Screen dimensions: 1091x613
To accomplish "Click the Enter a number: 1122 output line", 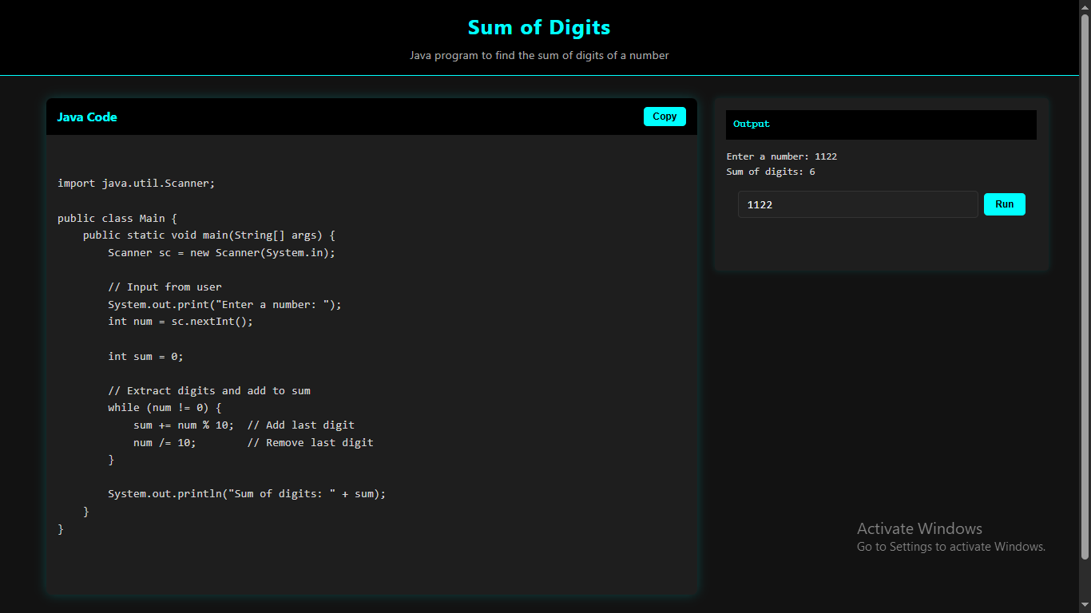I will (x=781, y=156).
